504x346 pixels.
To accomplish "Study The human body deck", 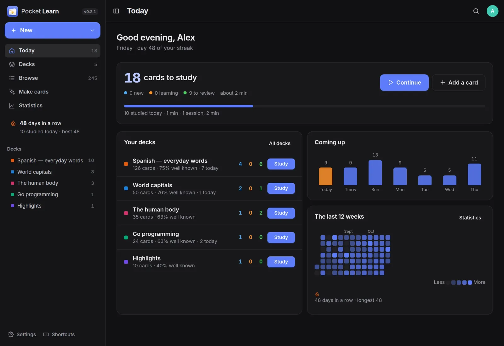I will (x=281, y=213).
